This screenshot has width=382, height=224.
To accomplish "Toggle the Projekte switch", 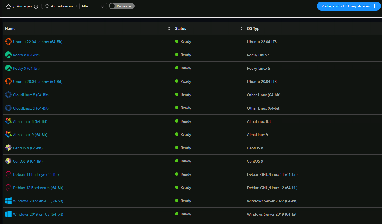I will [122, 6].
